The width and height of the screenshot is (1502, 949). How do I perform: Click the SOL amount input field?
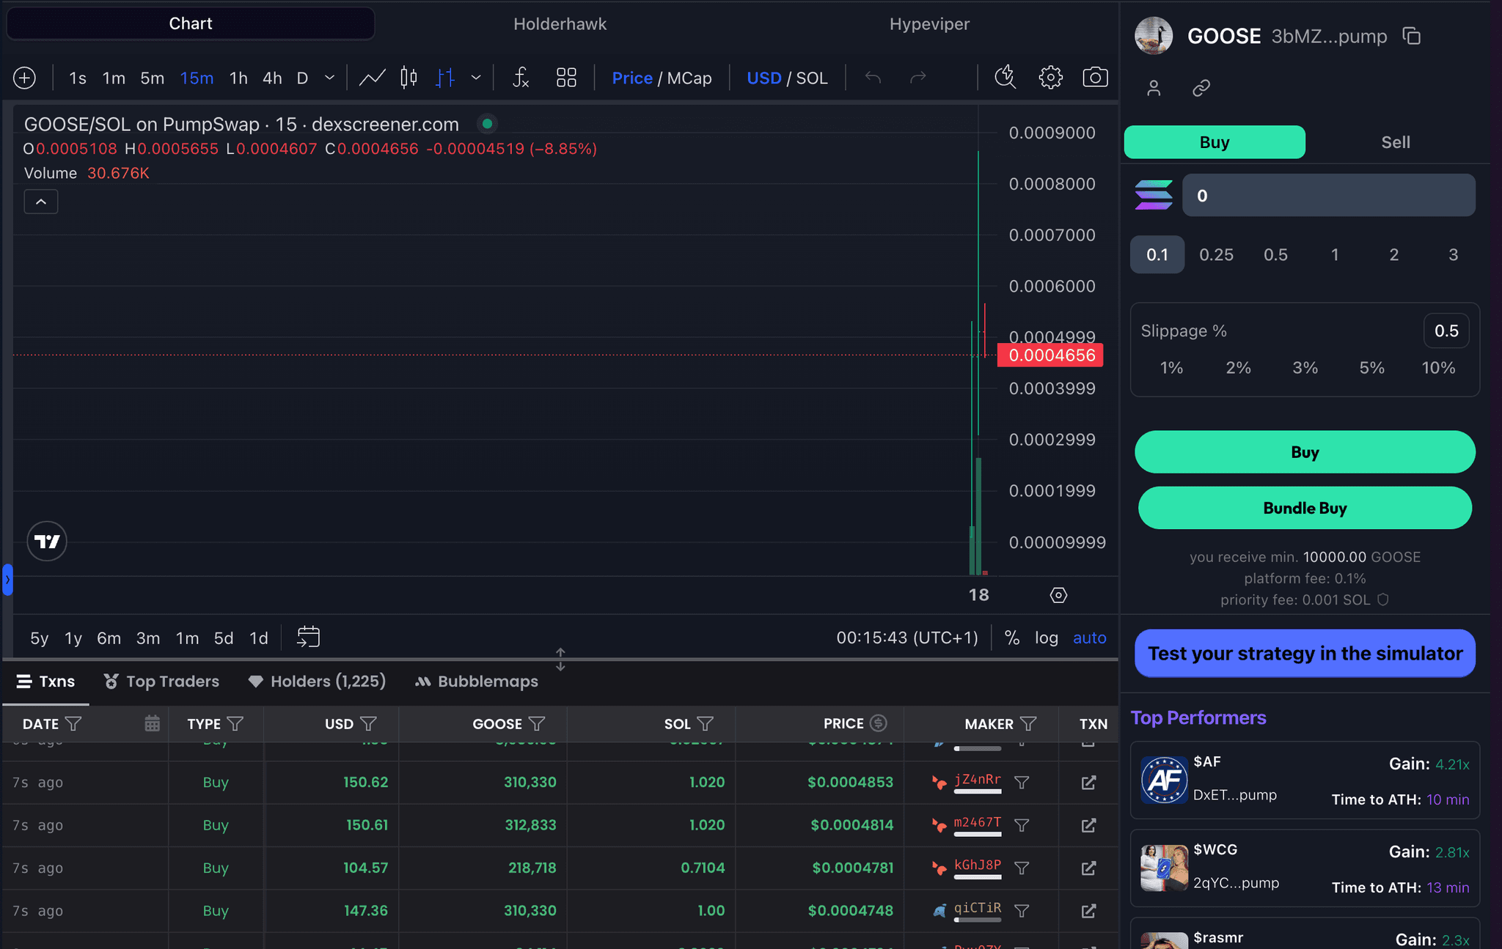[1328, 196]
